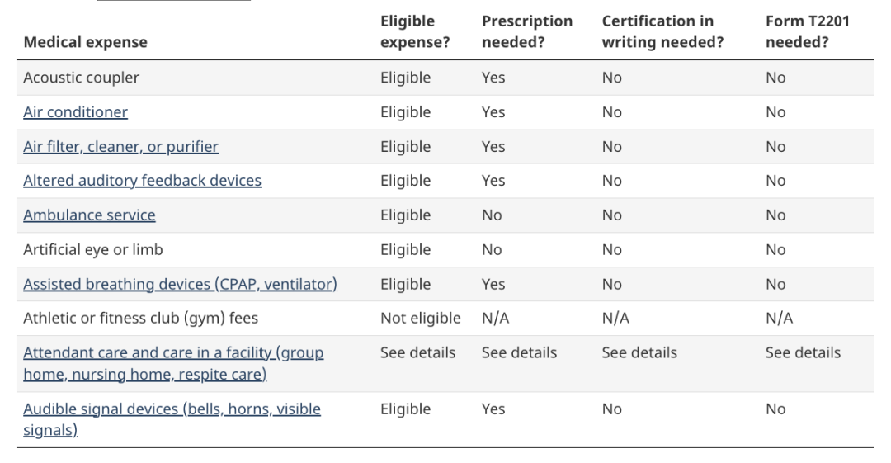Follow the Air filter, cleaner, or purifier link

(x=120, y=147)
